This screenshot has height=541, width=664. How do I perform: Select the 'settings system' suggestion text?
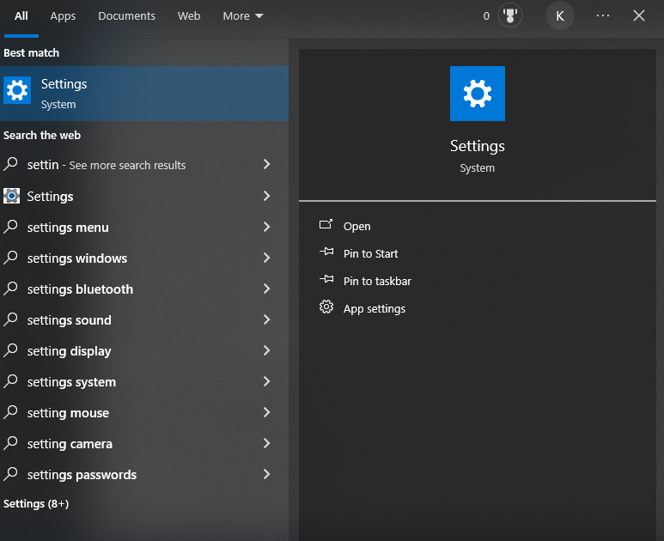[71, 382]
